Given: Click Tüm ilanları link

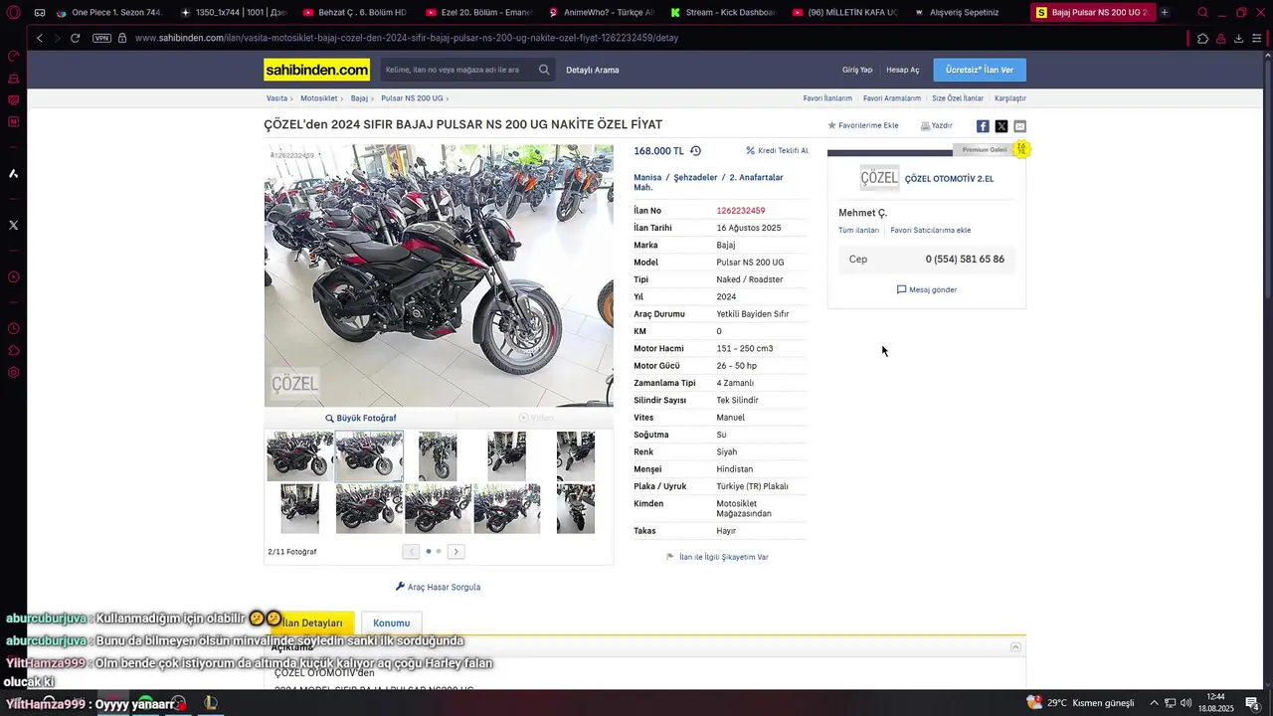Looking at the screenshot, I should pyautogui.click(x=858, y=230).
